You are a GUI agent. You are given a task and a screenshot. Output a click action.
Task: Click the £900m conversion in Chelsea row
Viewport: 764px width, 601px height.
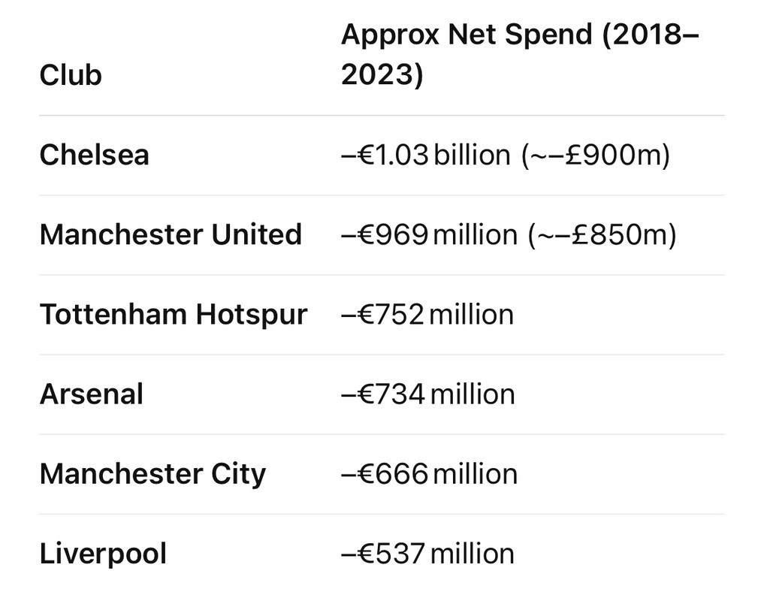pyautogui.click(x=596, y=155)
